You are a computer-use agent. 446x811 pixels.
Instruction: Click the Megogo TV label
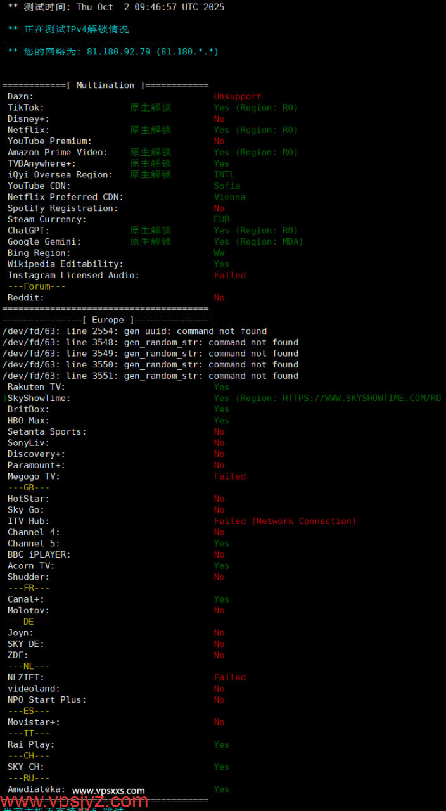coord(34,476)
